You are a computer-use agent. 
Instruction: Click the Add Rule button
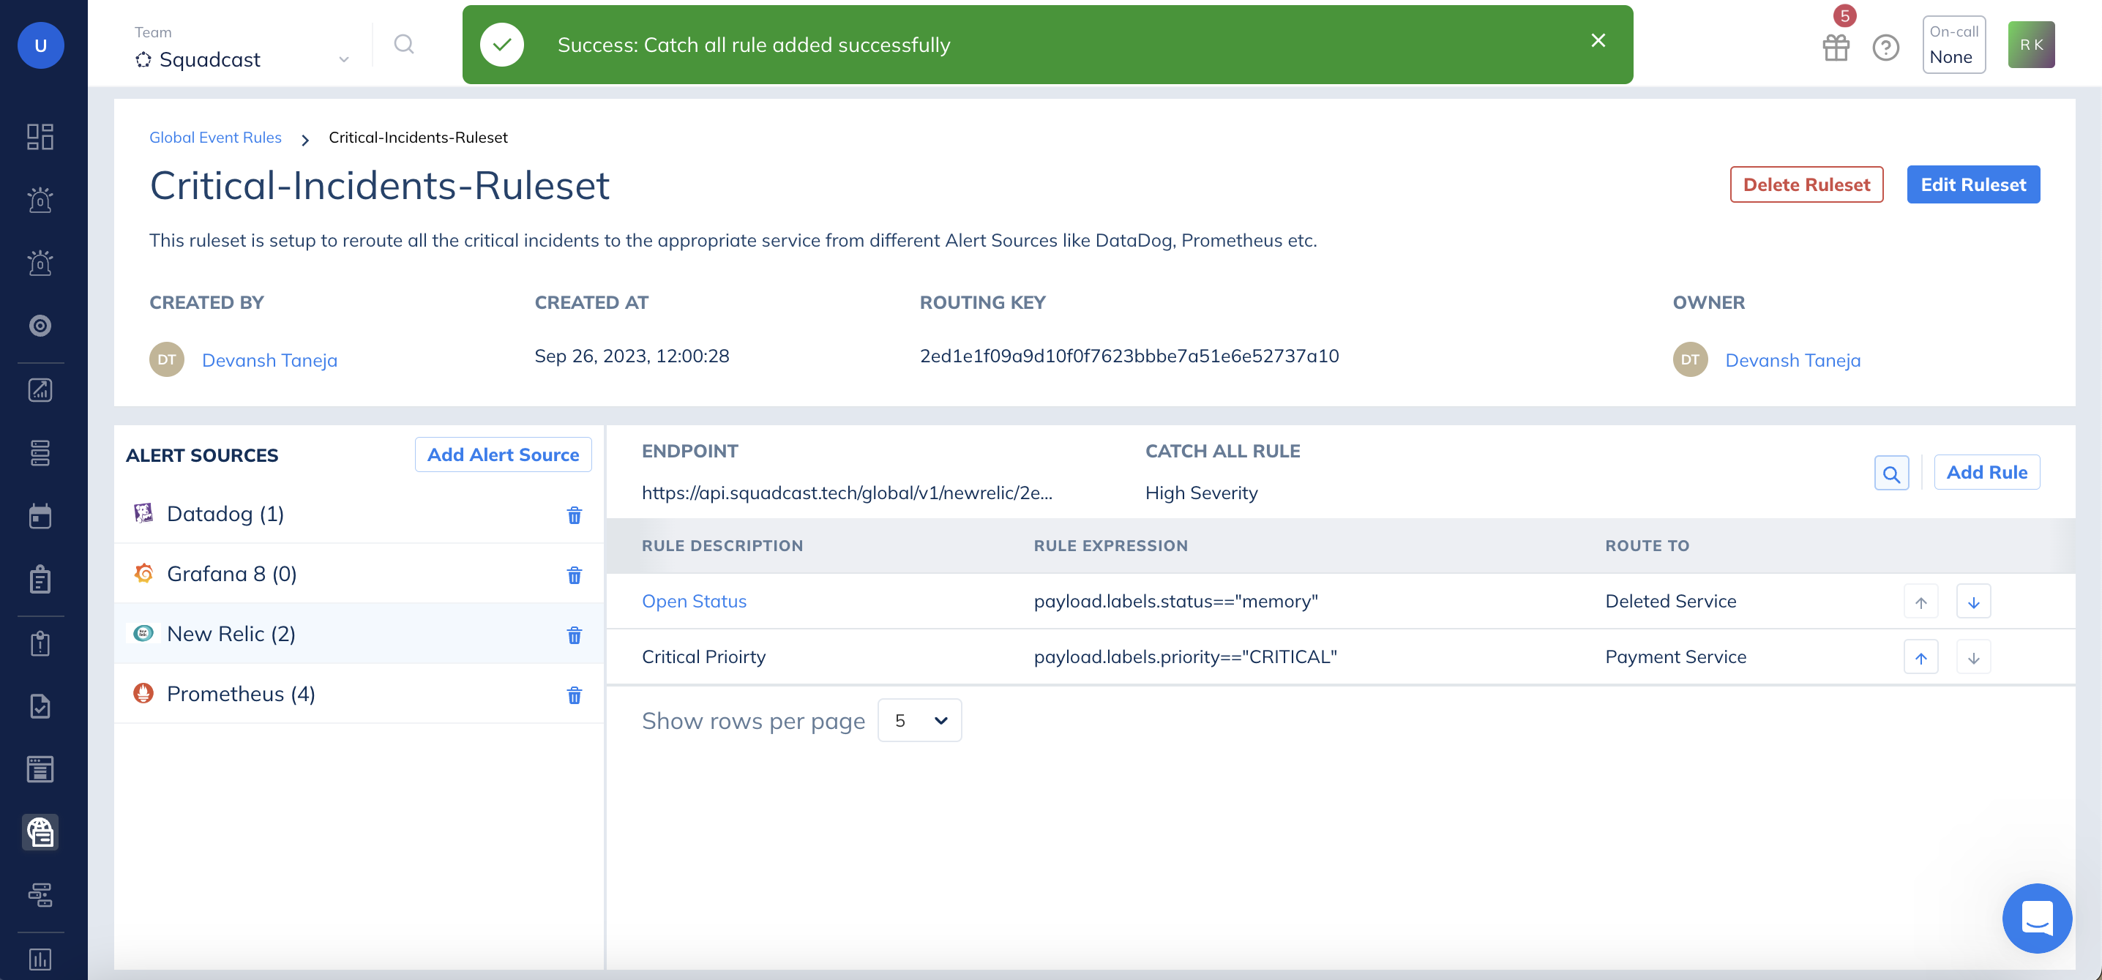click(x=1986, y=473)
